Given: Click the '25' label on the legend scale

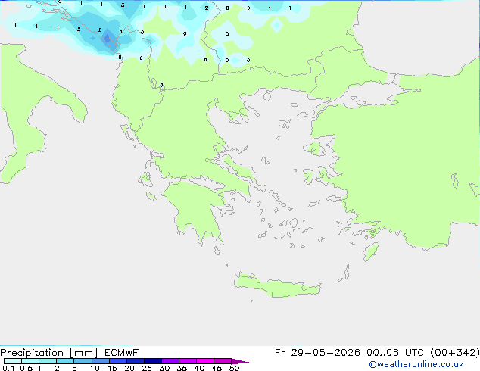Looking at the screenshot, I should 147,368.
